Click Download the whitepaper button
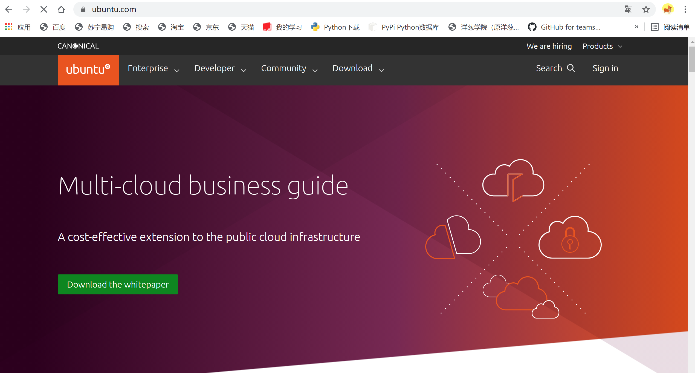This screenshot has height=373, width=695. pos(118,284)
